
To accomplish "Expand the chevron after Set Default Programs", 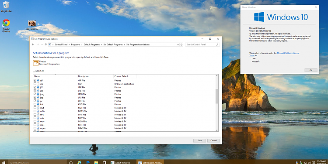I will pos(125,44).
